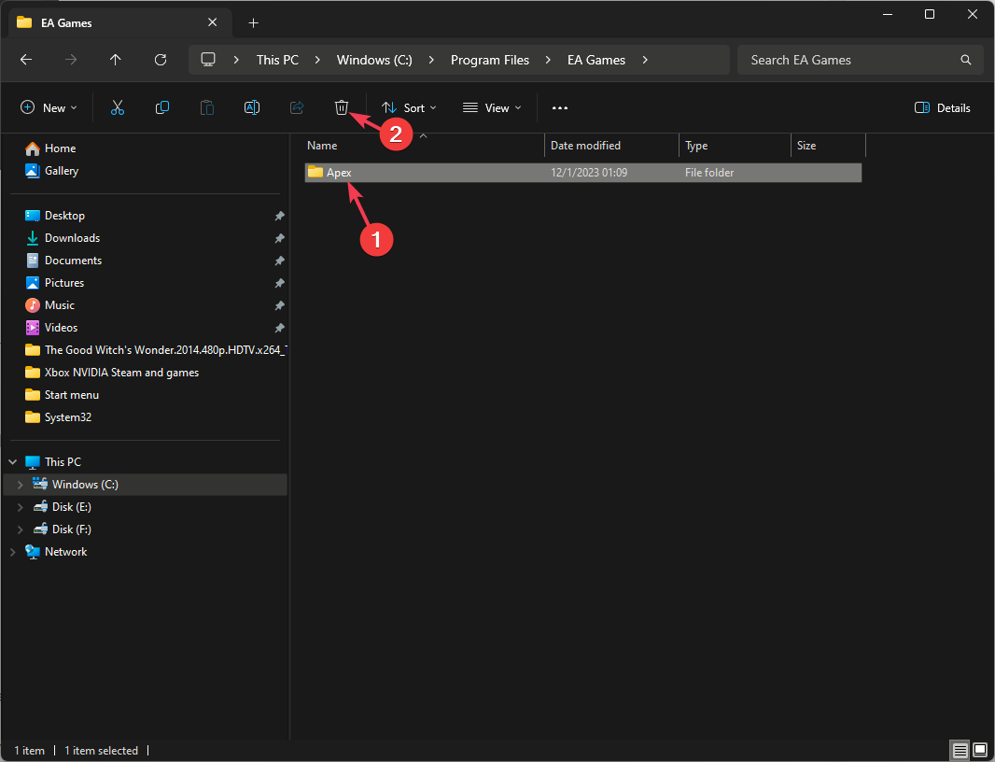Screen dimensions: 995x762
Task: Click the search magnifier icon
Action: [966, 60]
